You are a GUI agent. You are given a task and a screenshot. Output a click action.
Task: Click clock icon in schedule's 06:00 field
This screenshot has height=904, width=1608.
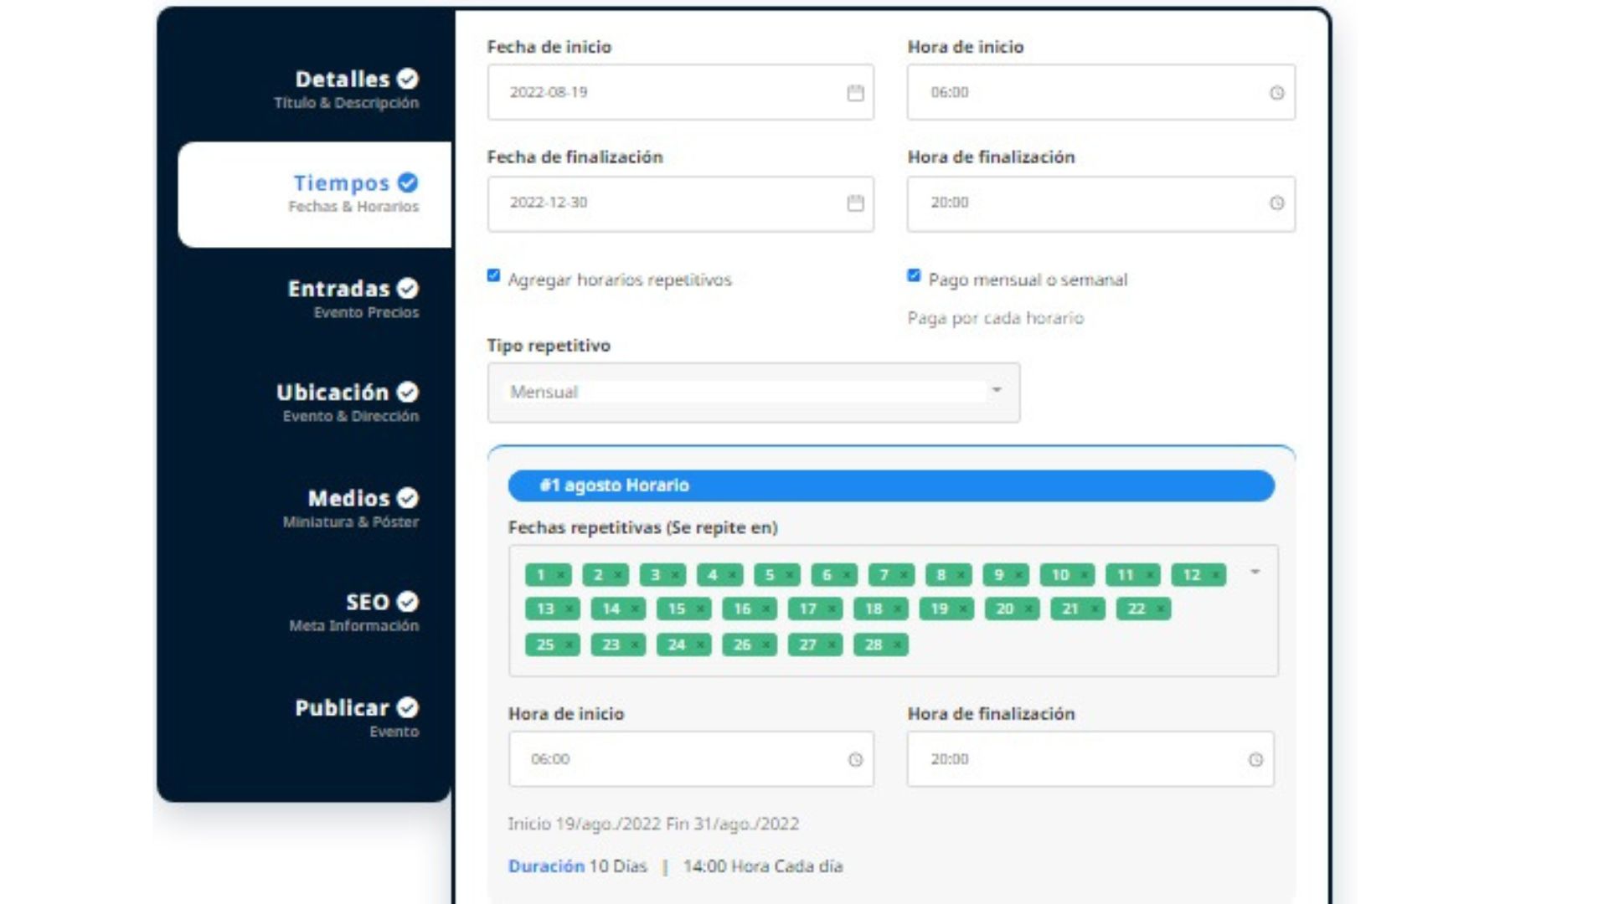(x=855, y=760)
